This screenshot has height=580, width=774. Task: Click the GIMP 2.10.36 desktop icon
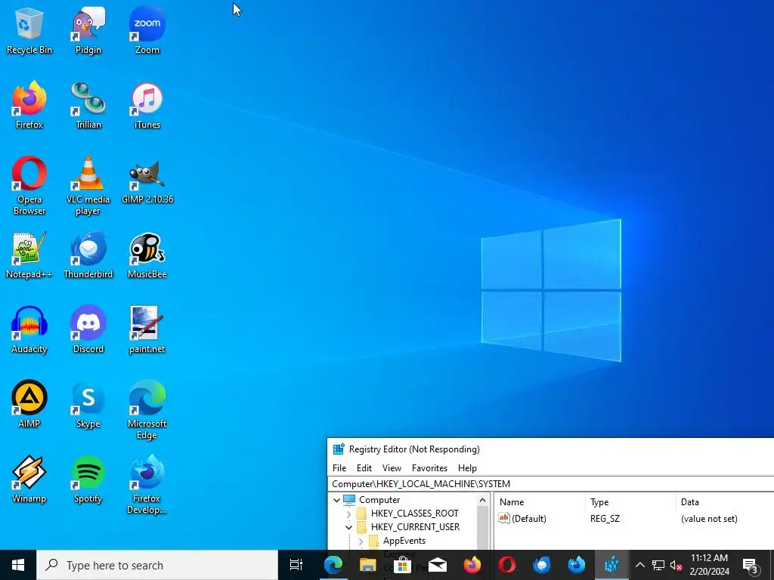tap(147, 180)
